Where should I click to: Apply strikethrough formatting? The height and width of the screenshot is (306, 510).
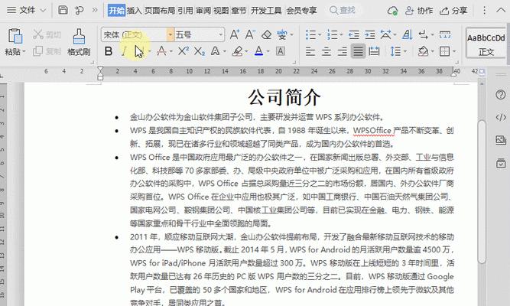pos(161,51)
